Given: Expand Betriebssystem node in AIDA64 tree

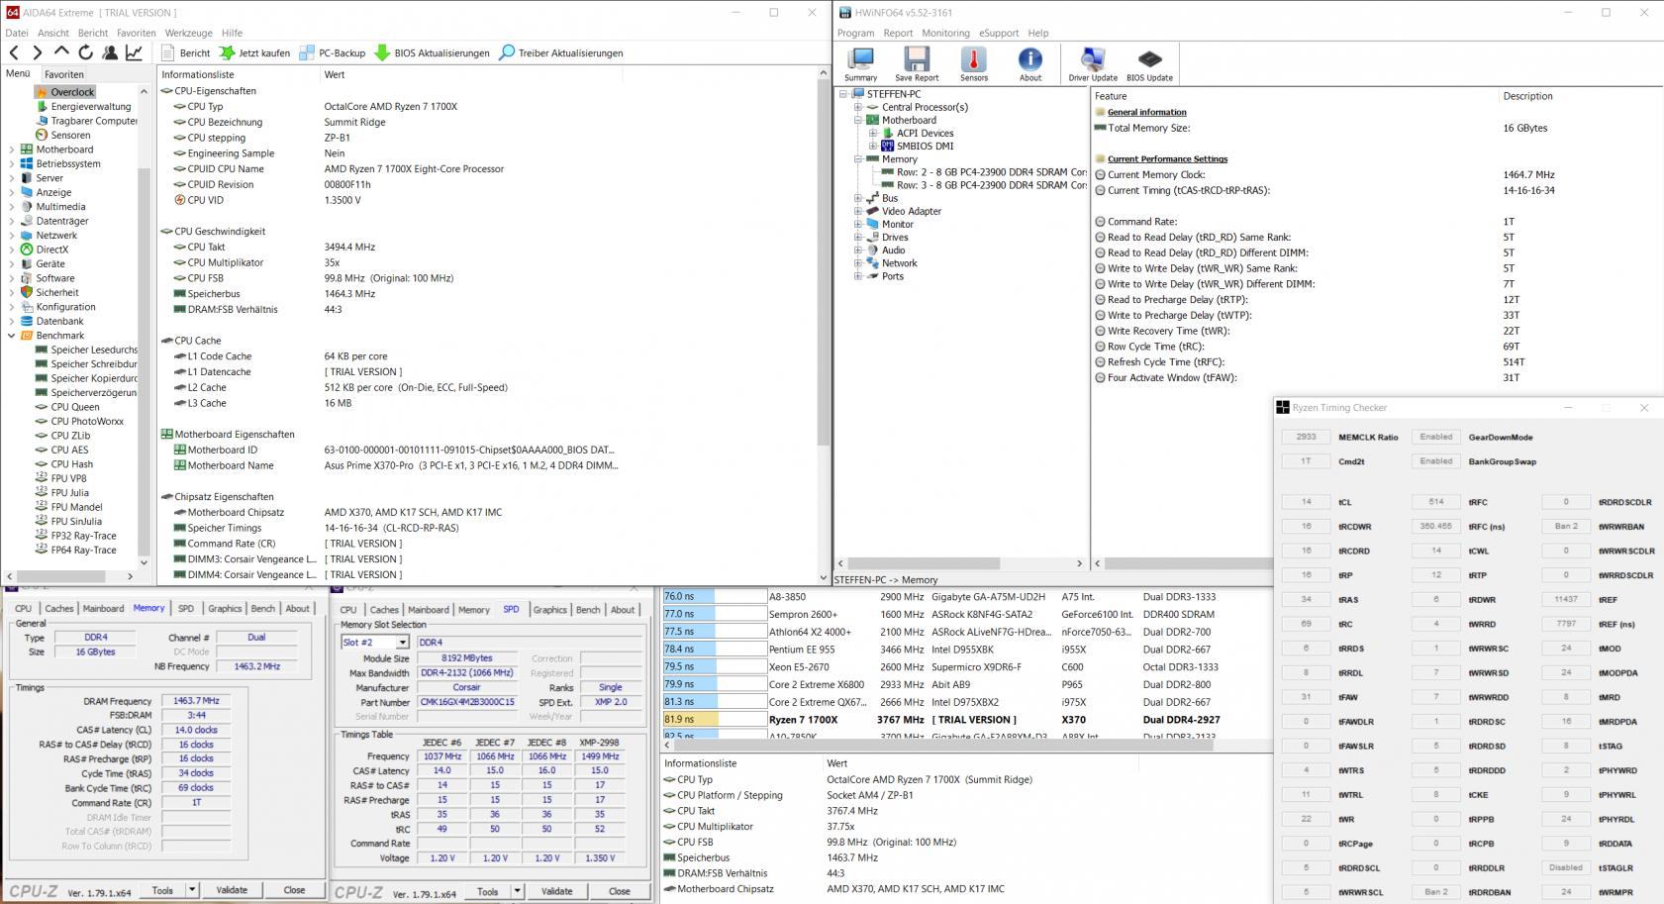Looking at the screenshot, I should (11, 164).
